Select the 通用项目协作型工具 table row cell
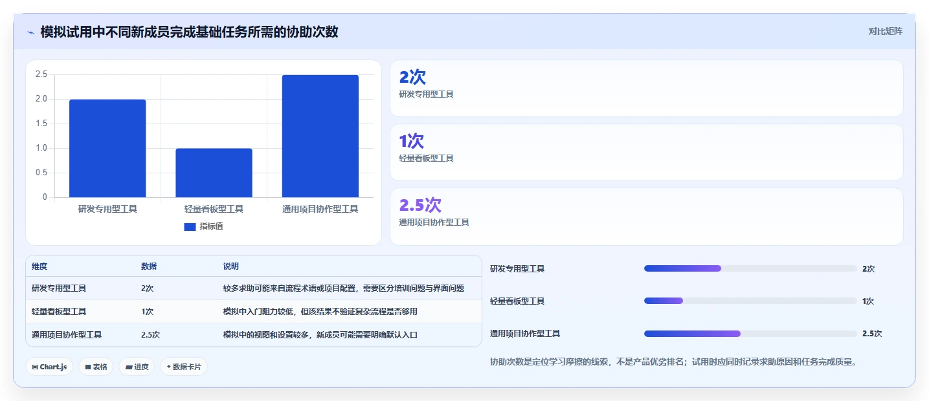The height and width of the screenshot is (401, 929). point(67,335)
